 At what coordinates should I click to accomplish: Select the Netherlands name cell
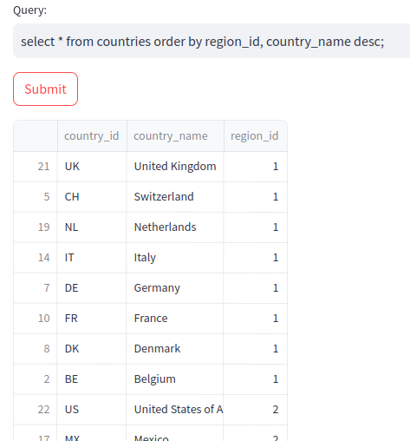point(175,227)
